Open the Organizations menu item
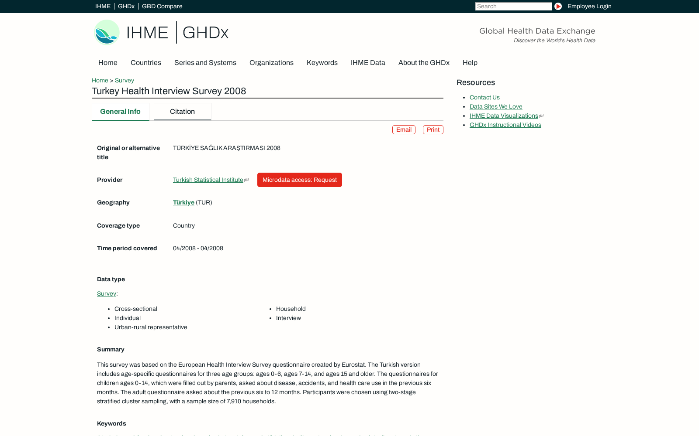This screenshot has height=436, width=699. (271, 63)
